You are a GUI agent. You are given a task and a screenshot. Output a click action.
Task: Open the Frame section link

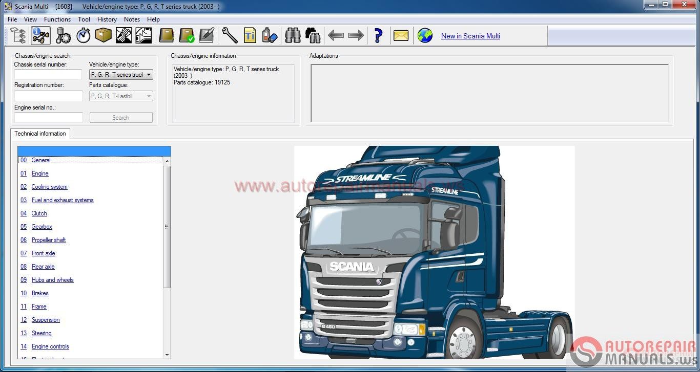click(39, 307)
